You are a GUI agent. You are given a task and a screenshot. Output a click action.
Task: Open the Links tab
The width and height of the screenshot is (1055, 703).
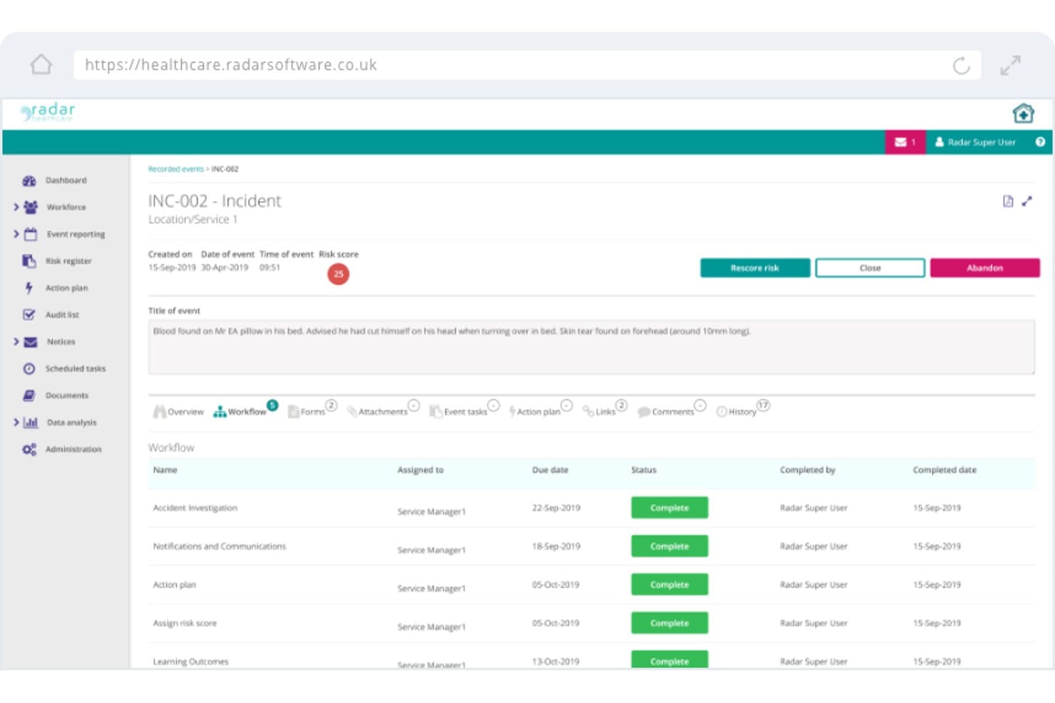(x=604, y=410)
